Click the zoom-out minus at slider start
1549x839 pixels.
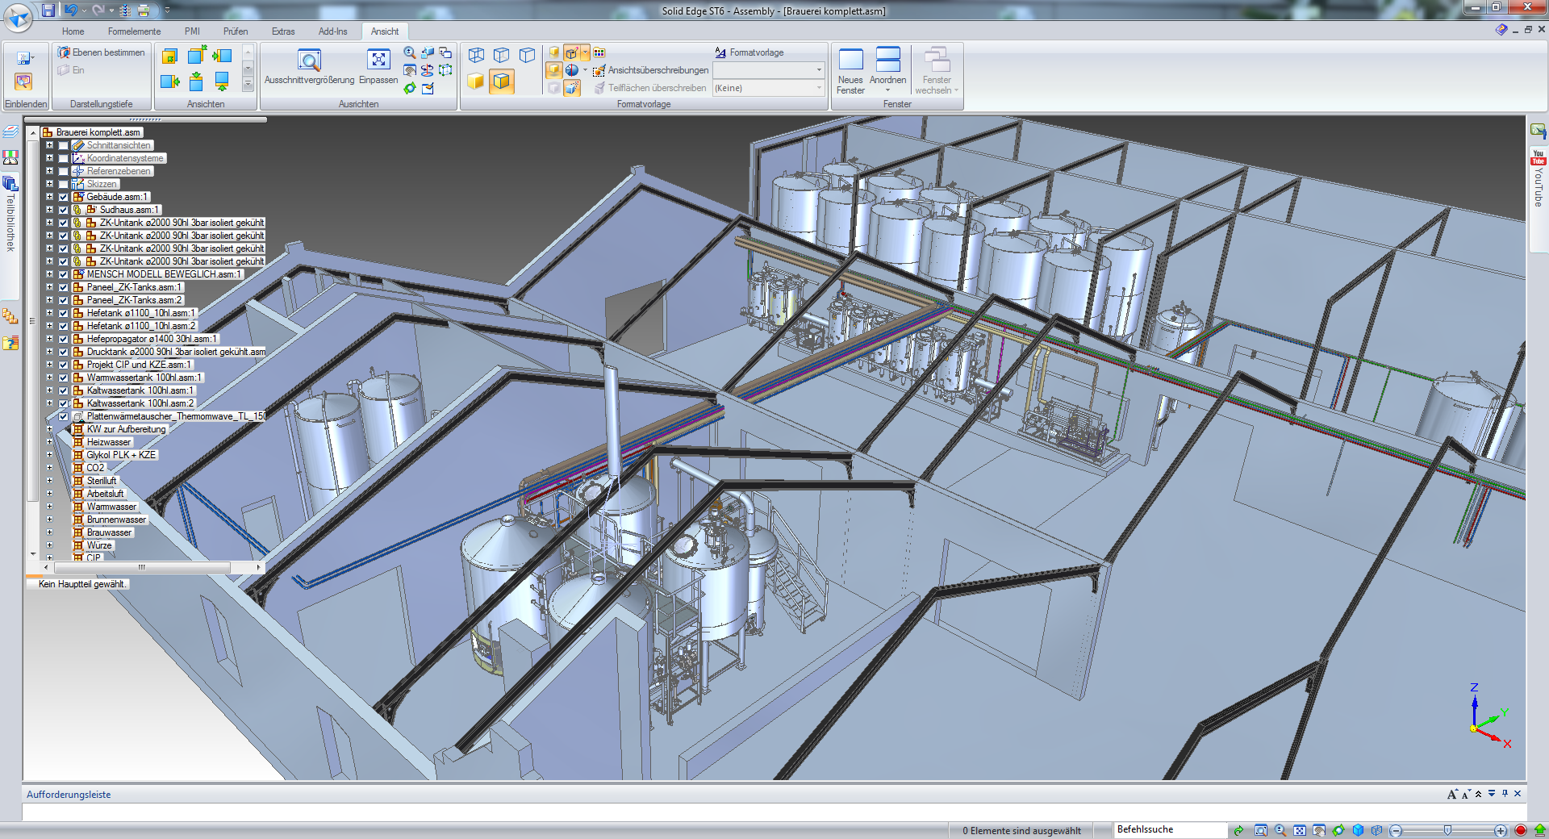click(x=1397, y=830)
